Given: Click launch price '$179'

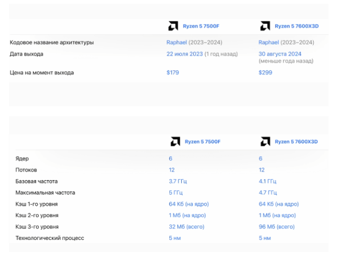Looking at the screenshot, I should [172, 72].
